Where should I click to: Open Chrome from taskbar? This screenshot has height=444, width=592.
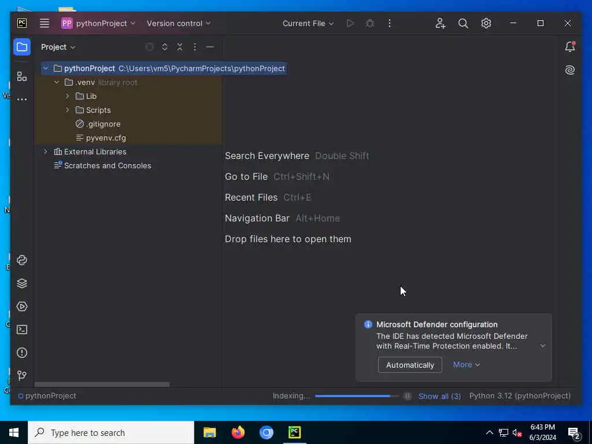(x=266, y=432)
